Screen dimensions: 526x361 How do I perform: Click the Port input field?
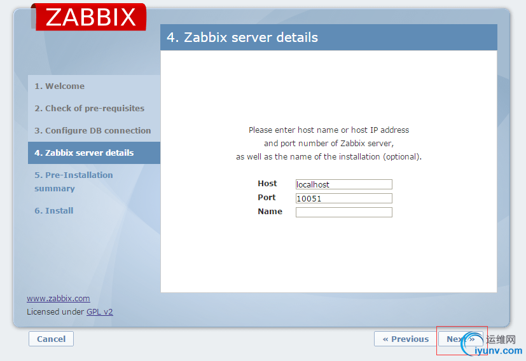[344, 198]
